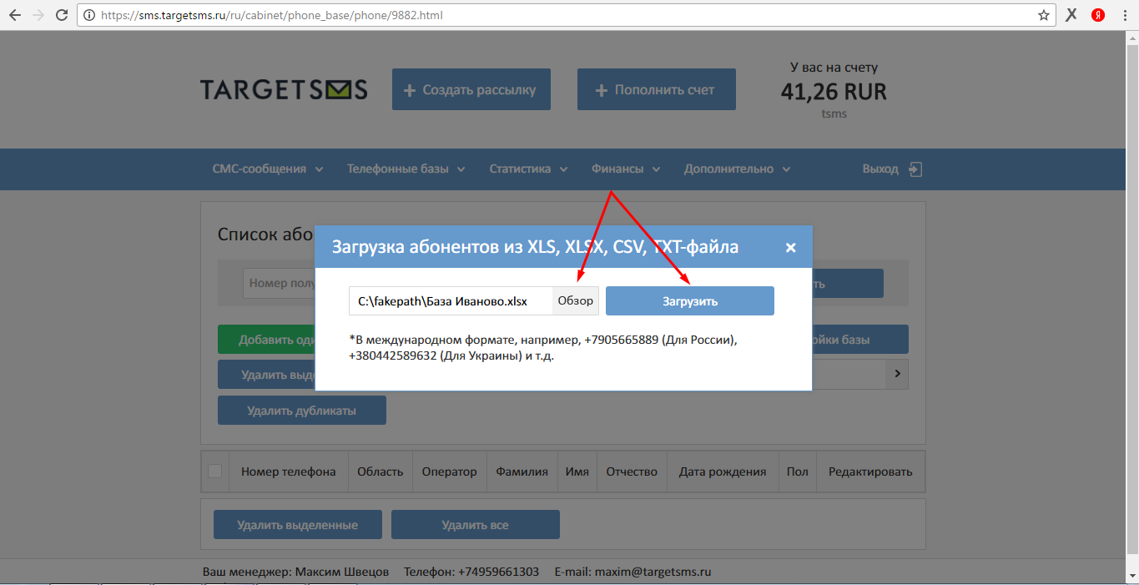Viewport: 1139px width, 585px height.
Task: Click the Оператор column header
Action: [x=450, y=472]
